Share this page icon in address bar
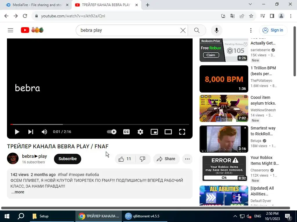 (x=242, y=16)
